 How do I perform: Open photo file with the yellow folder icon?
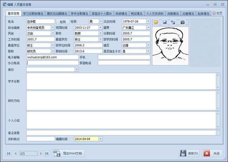(x=156, y=22)
